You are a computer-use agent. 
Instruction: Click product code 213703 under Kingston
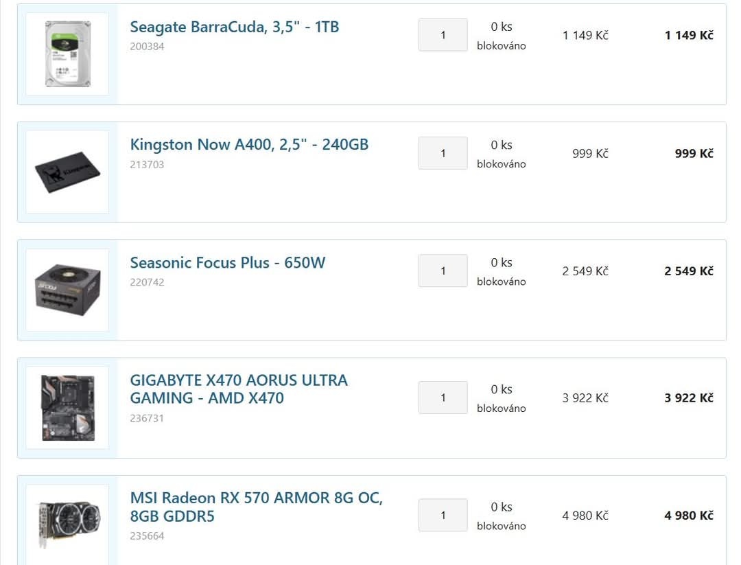tap(147, 165)
